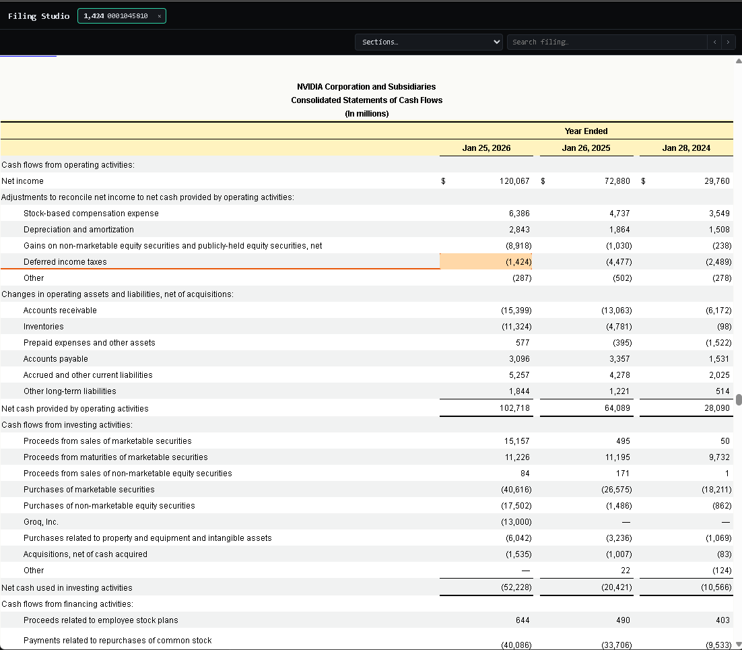This screenshot has width=742, height=650.
Task: Click Inventories row label
Action: 44,327
